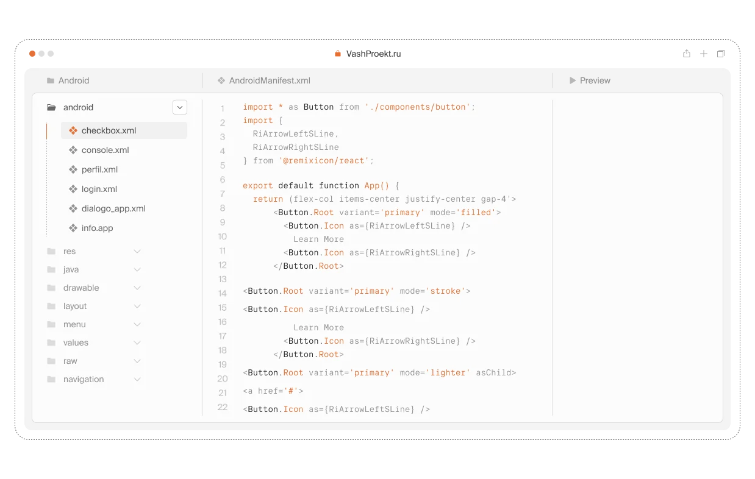Click the android root folder label
This screenshot has width=755, height=479.
(x=79, y=107)
